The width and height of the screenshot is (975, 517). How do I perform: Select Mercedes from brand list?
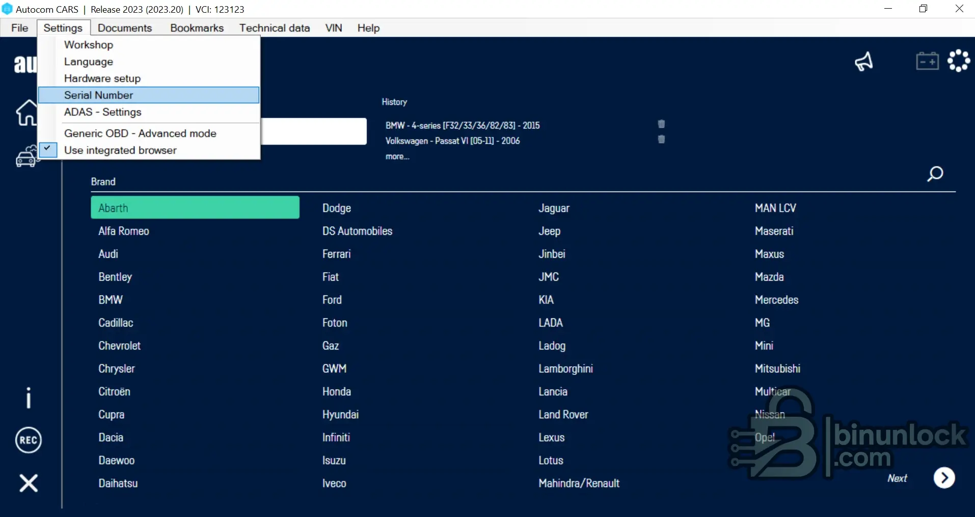tap(776, 300)
